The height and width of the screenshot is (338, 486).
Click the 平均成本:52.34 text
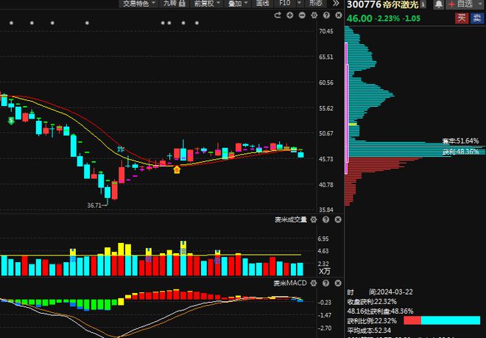pyautogui.click(x=369, y=330)
